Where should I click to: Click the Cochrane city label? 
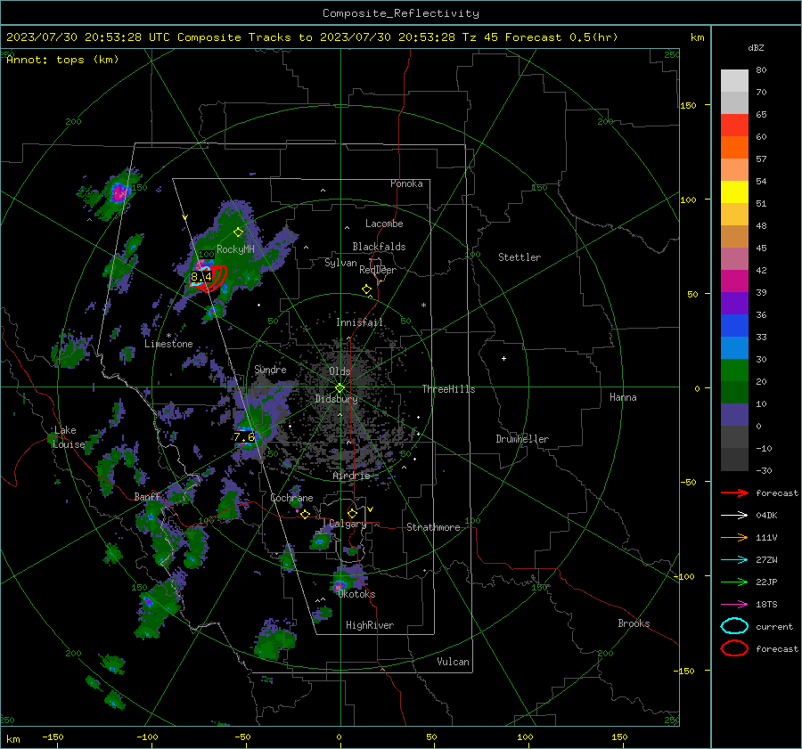point(291,498)
